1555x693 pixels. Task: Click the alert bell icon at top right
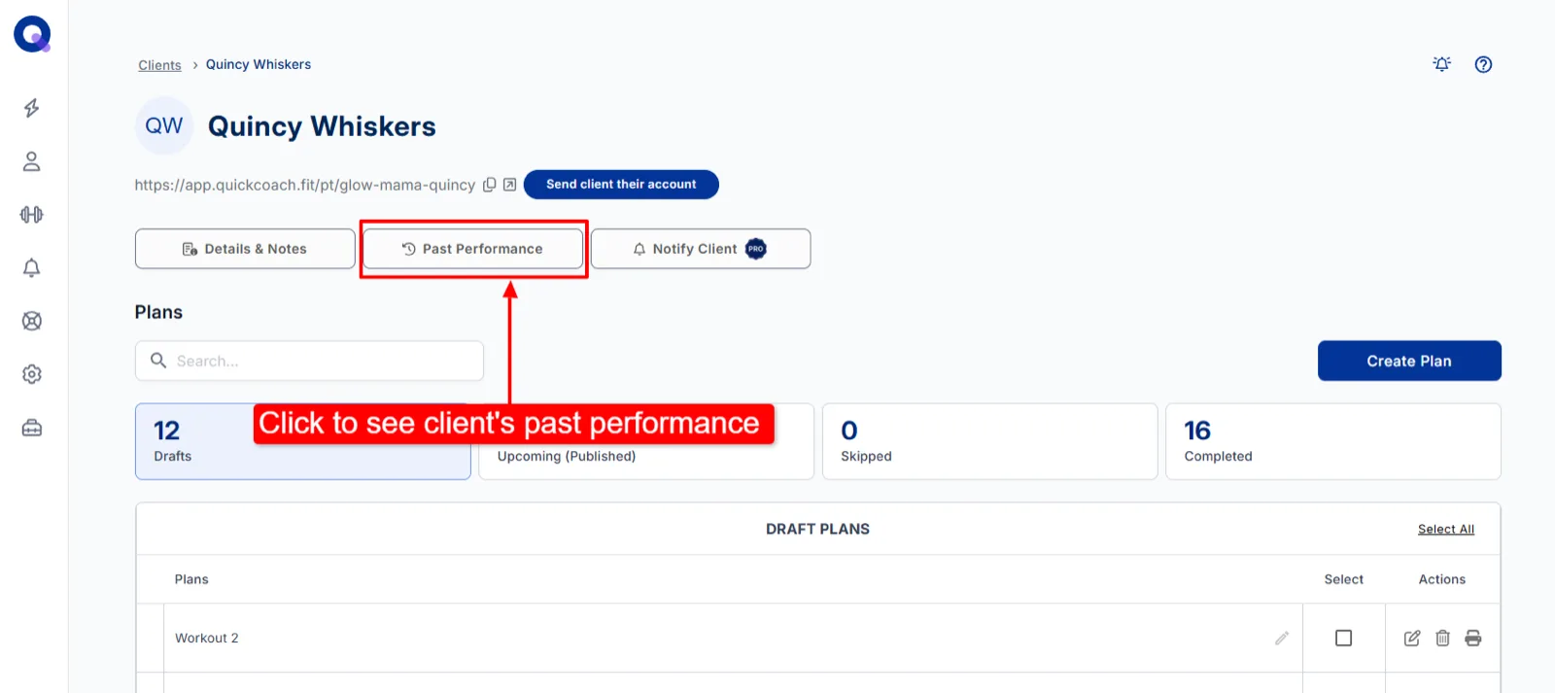(x=1442, y=64)
